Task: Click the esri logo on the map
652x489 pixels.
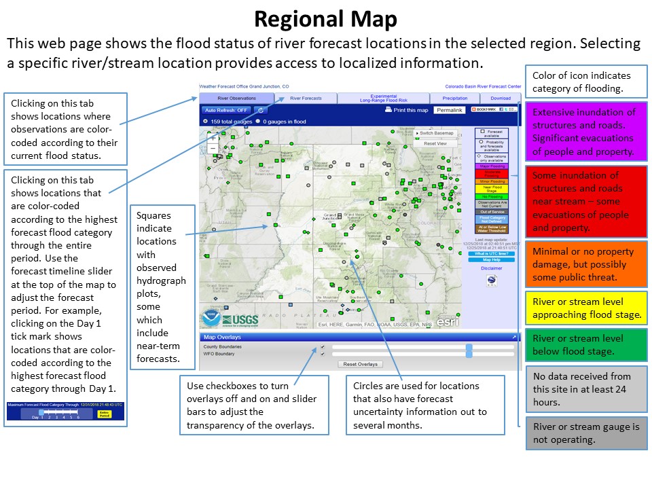Action: point(448,321)
